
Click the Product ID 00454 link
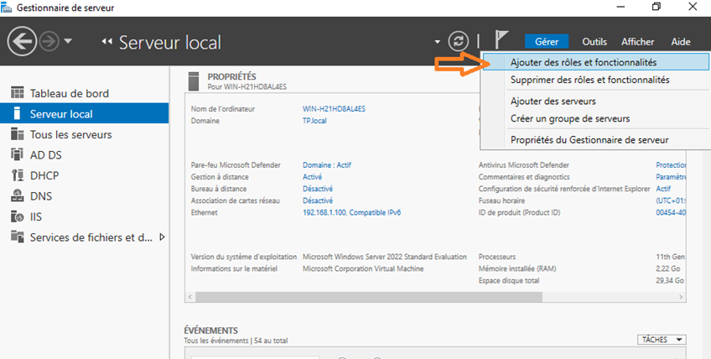tap(671, 212)
